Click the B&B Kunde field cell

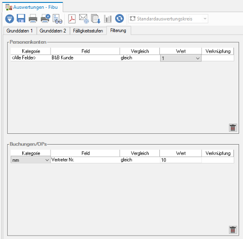(x=85, y=58)
